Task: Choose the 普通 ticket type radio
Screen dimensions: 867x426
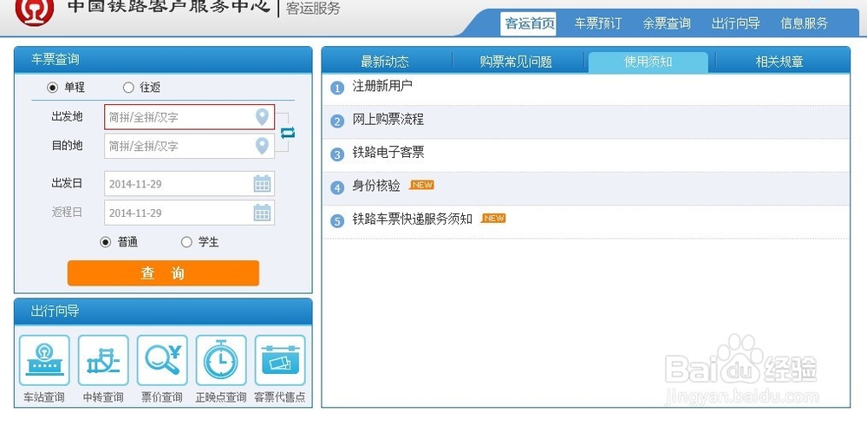Action: [x=105, y=242]
